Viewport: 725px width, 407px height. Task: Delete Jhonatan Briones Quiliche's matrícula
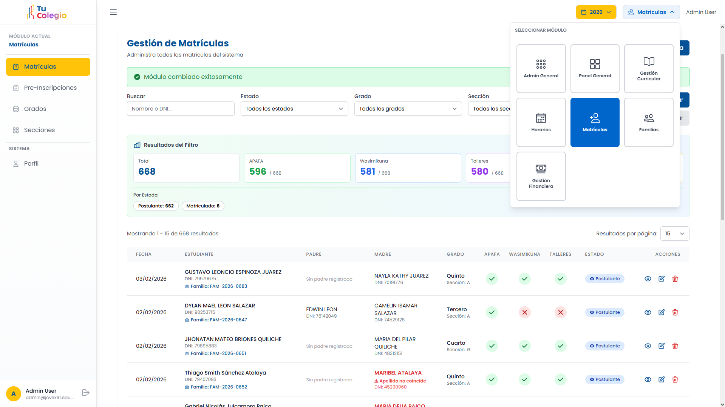(675, 346)
